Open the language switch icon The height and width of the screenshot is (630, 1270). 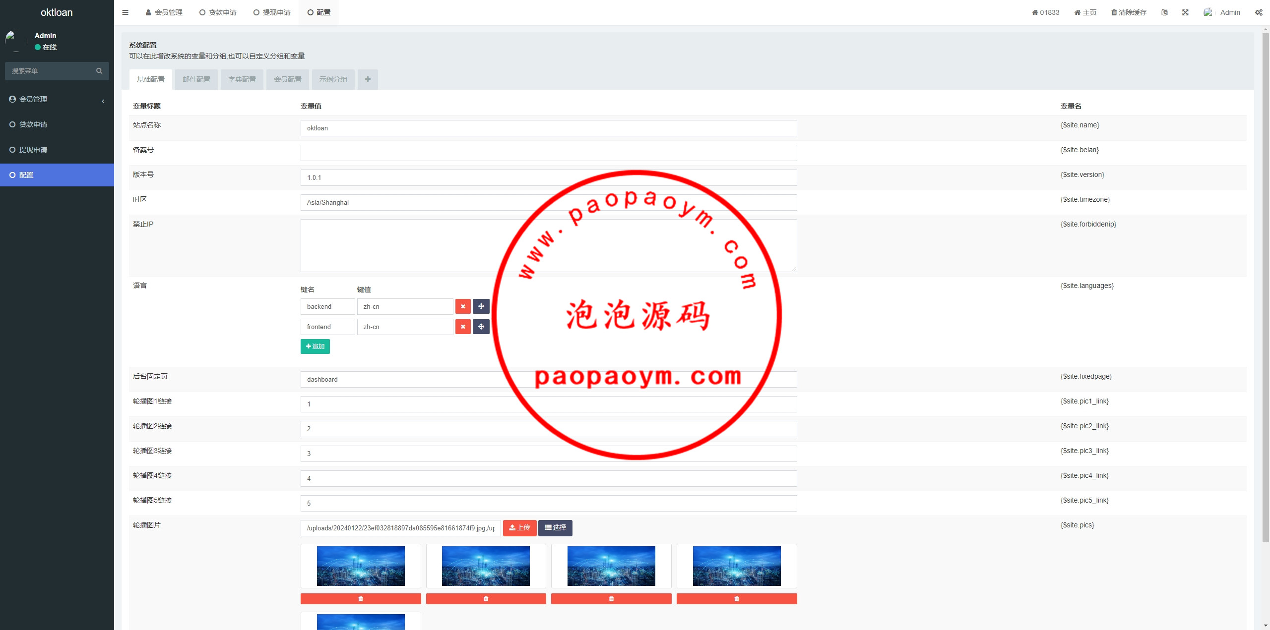[x=1164, y=12]
